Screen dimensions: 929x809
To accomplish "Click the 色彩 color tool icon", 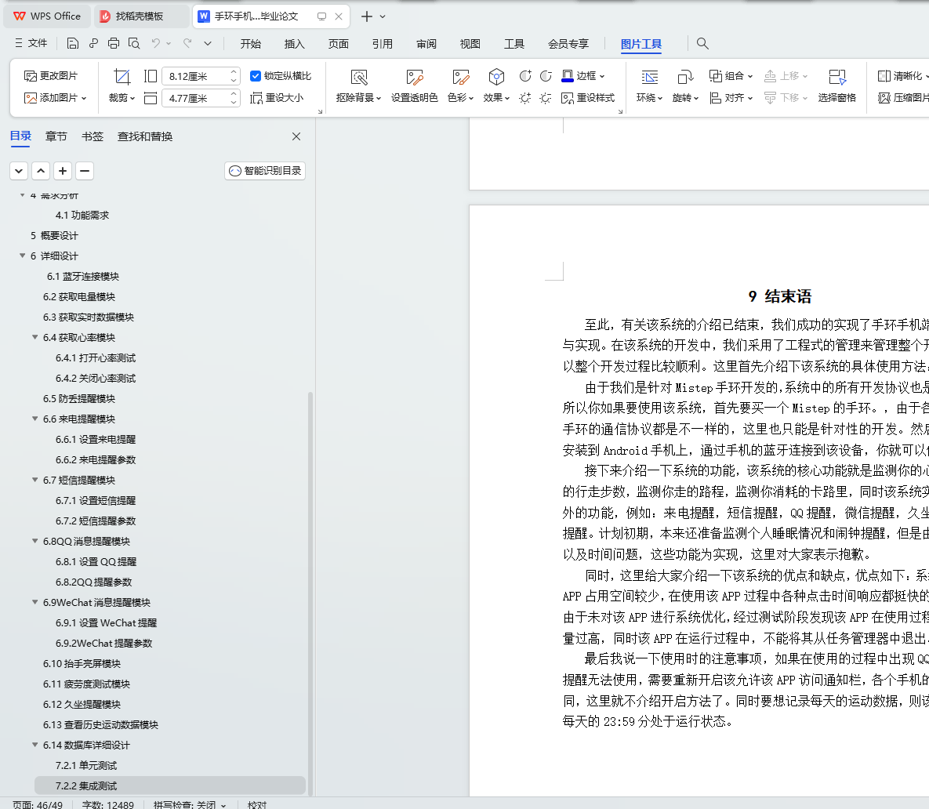I will pos(461,77).
